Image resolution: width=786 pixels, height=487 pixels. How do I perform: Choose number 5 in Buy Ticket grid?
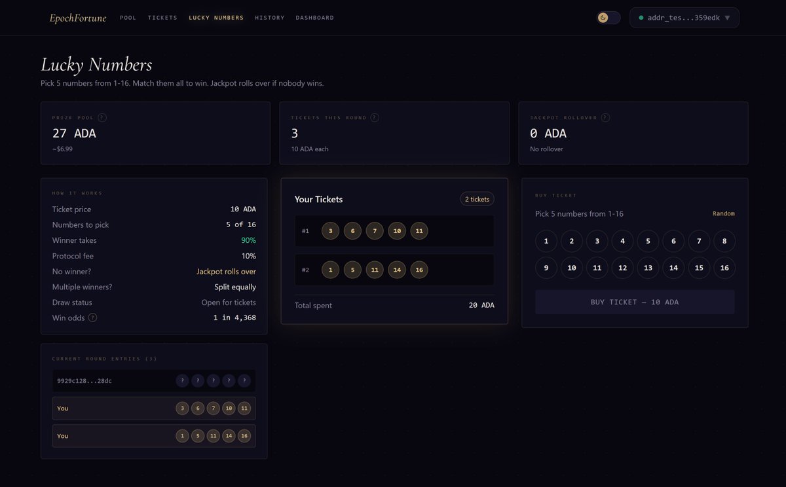coord(648,242)
